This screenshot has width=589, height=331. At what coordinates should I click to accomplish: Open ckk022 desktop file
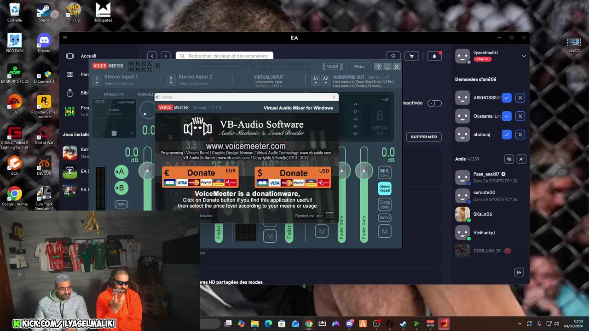(x=574, y=45)
